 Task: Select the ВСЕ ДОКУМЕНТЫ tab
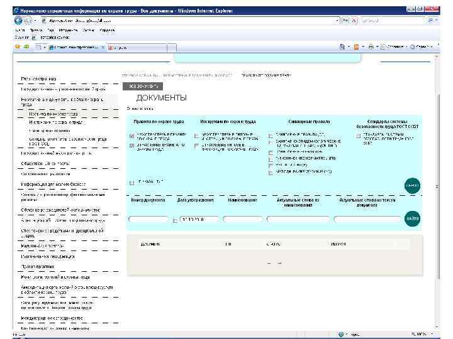(x=143, y=86)
